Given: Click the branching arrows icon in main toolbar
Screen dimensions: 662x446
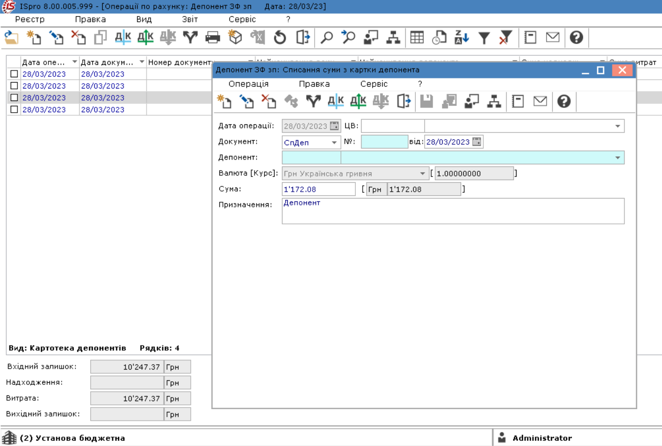Looking at the screenshot, I should coord(190,37).
